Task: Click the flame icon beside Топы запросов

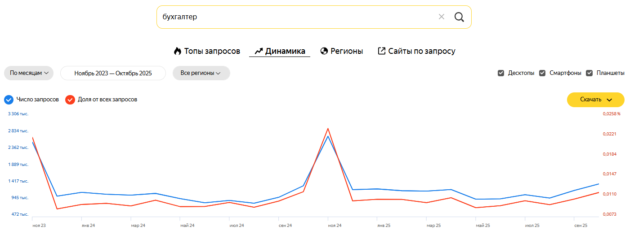Action: [178, 51]
